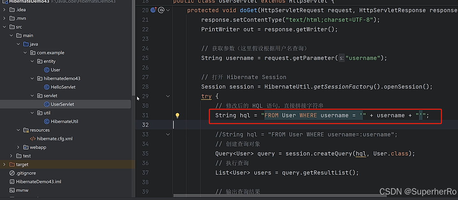
Task: Collapse the com.example package node
Action: pyautogui.click(x=25, y=53)
